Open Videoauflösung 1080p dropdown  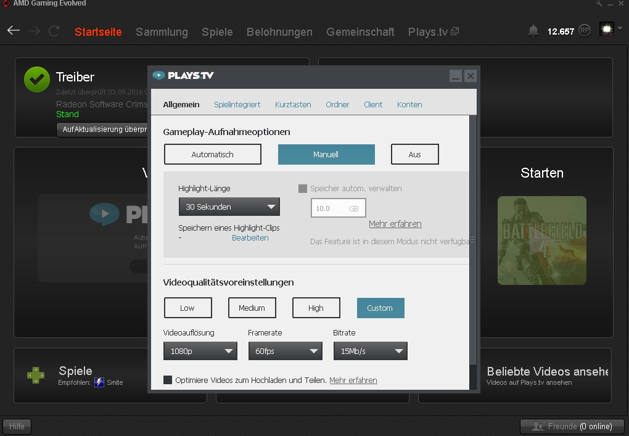(x=200, y=351)
